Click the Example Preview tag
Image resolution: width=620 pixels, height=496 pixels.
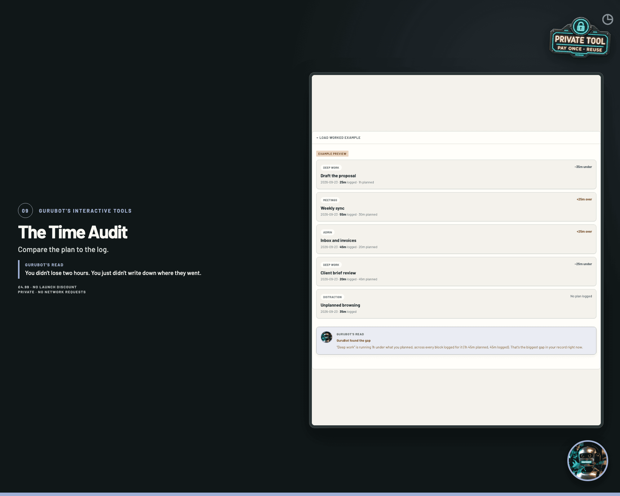coord(332,154)
